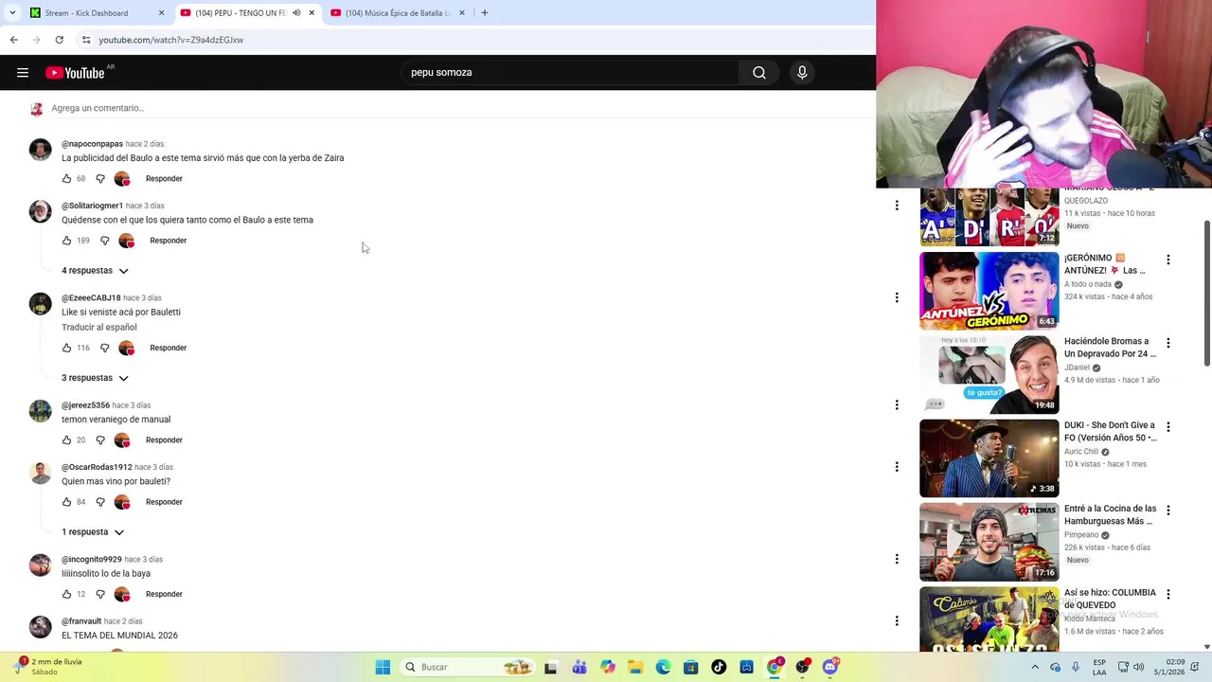Dislike the @Solitariogmer1 comment

(x=105, y=241)
